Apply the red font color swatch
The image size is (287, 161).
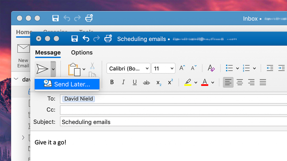[x=204, y=82]
